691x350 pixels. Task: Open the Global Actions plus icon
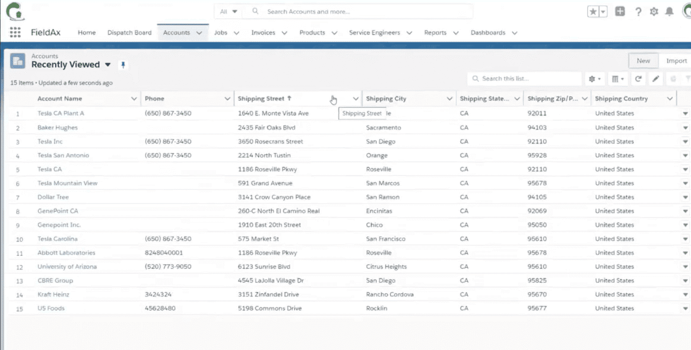click(x=620, y=12)
